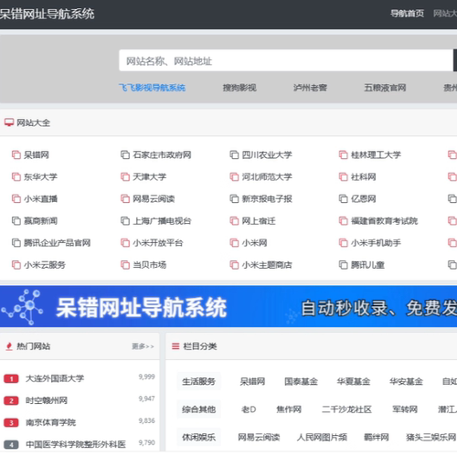Screen dimensions: 457x457
Task: Click the icon beside 小米主题商店
Action: pos(234,265)
